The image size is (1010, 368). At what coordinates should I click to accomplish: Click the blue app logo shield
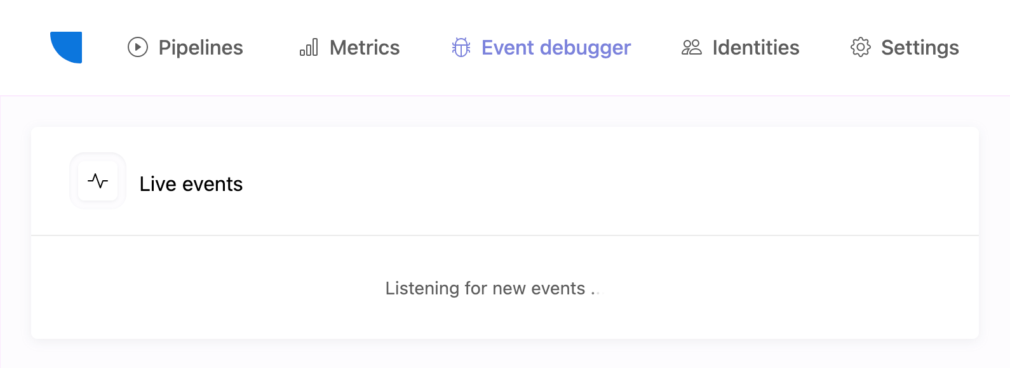[x=65, y=47]
